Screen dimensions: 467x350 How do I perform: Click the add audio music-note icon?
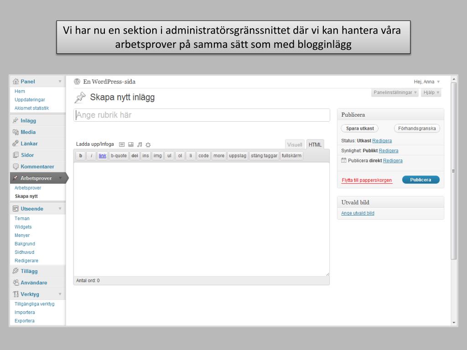coord(140,144)
